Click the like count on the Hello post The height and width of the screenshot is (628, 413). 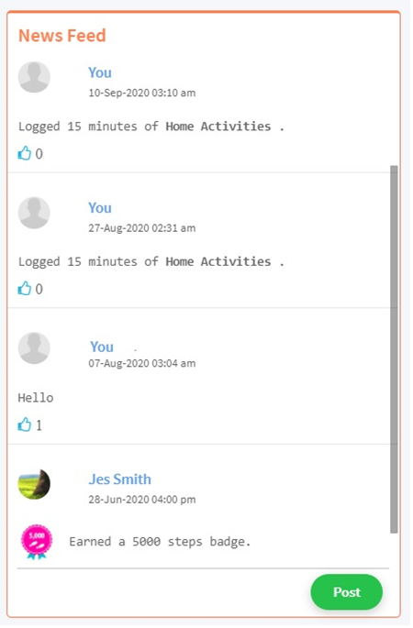click(39, 425)
